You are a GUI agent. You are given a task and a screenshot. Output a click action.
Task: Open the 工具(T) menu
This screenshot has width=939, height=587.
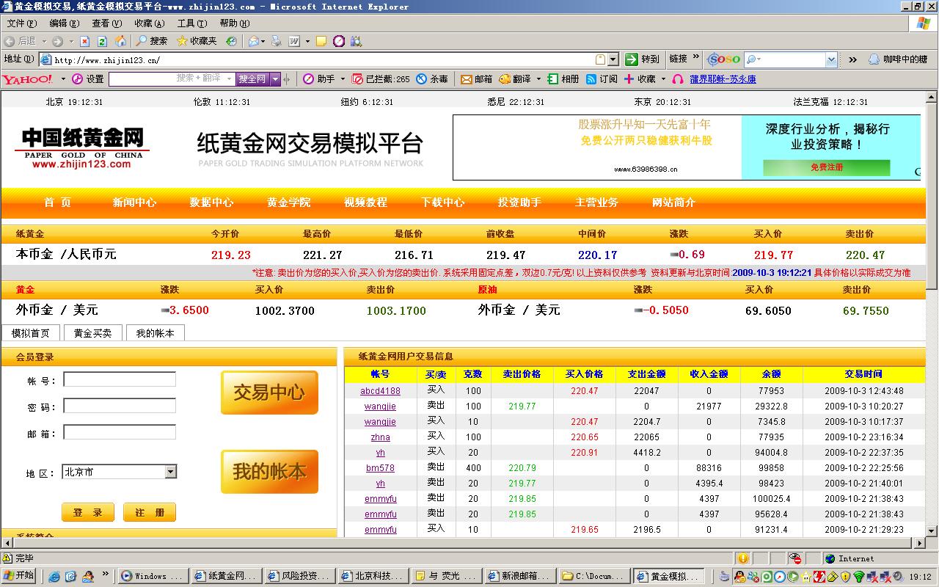[x=191, y=23]
